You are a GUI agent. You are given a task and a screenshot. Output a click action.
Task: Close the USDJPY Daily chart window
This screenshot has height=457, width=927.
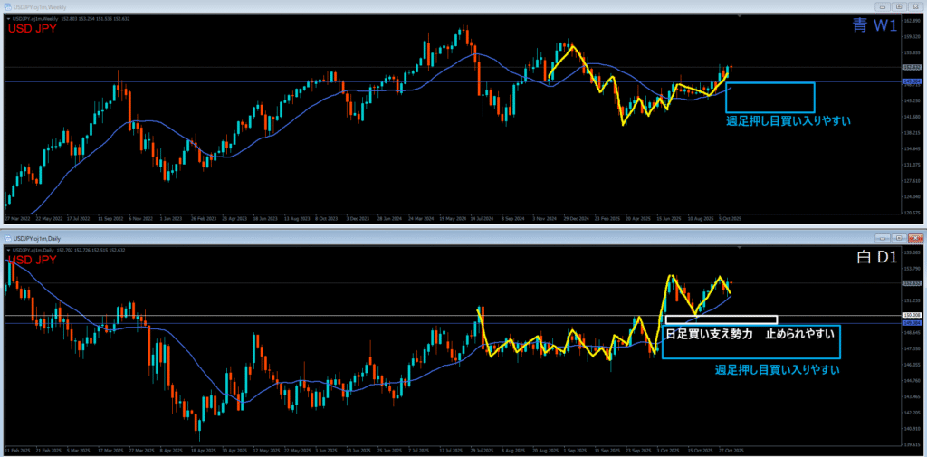point(914,237)
